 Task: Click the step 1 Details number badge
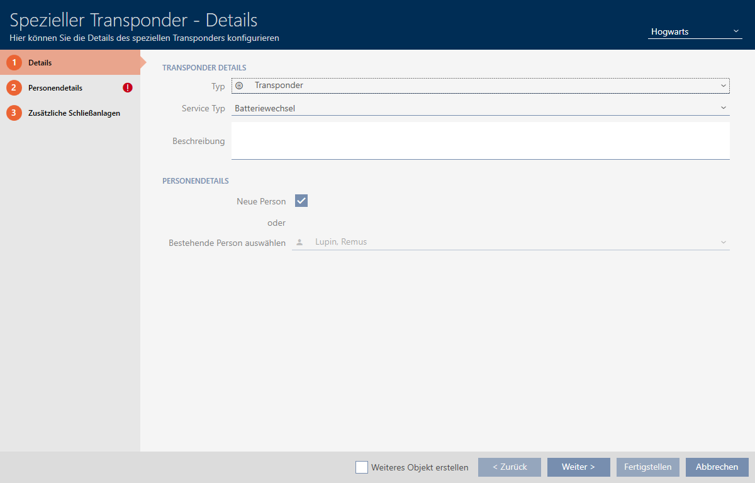pyautogui.click(x=14, y=63)
